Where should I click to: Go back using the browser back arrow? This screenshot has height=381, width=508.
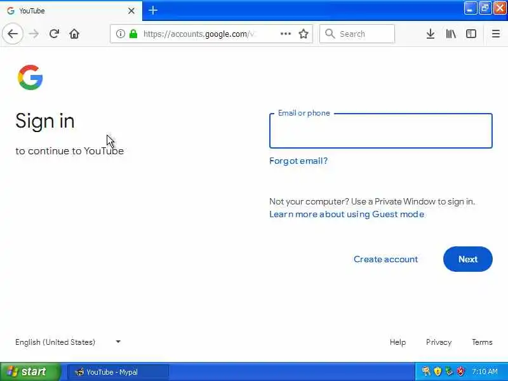[13, 34]
